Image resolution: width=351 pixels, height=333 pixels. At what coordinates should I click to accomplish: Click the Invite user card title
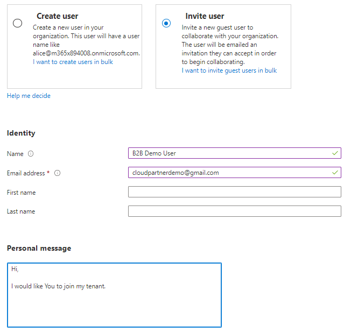tap(205, 16)
